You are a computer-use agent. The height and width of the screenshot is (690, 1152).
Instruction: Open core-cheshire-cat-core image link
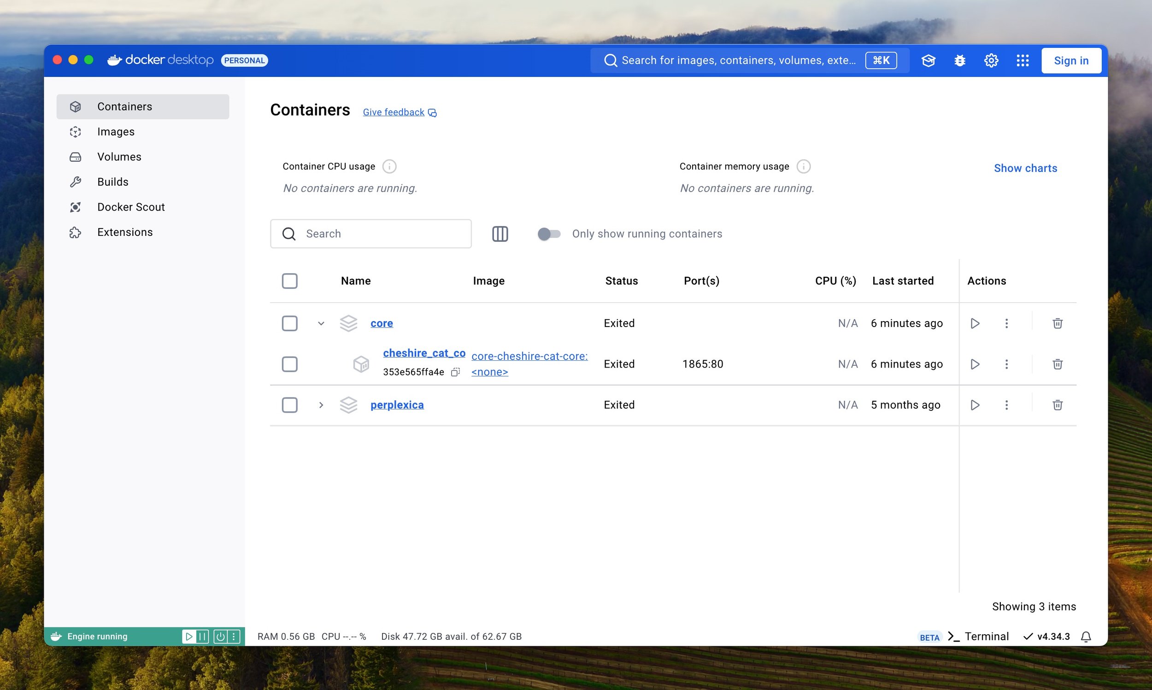(x=529, y=363)
